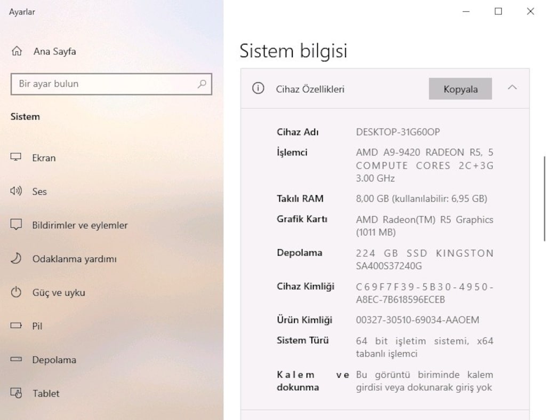Image resolution: width=546 pixels, height=420 pixels.
Task: Click the Ana Sayfa home icon
Action: (17, 51)
